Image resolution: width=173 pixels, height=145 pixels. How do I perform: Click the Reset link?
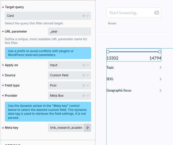(112, 23)
